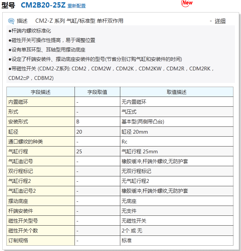The height and width of the screenshot is (251, 241).
Task: Select the 气缸行程 row label
Action: click(x=18, y=151)
